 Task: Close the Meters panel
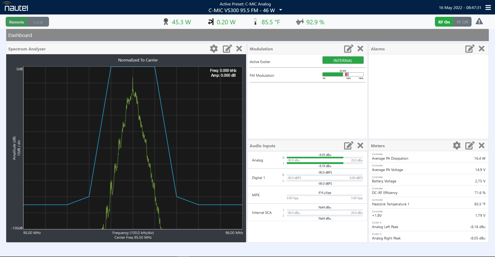[482, 145]
